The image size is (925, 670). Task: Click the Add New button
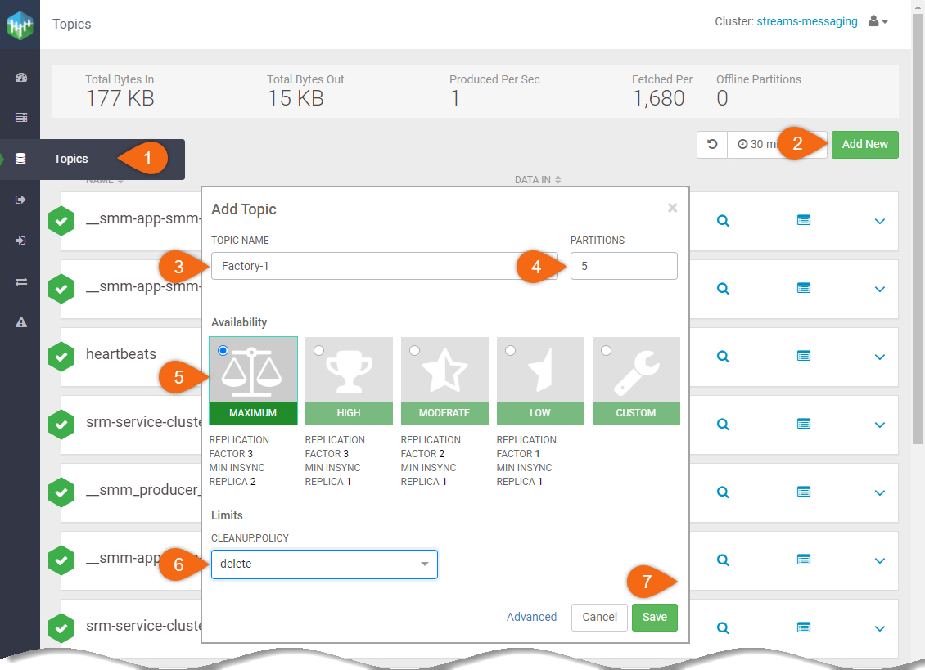(864, 145)
